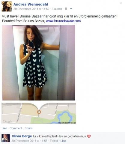Open Andrea Wennedahl's profile picture
The width and height of the screenshot is (125, 144).
(x=7, y=7)
